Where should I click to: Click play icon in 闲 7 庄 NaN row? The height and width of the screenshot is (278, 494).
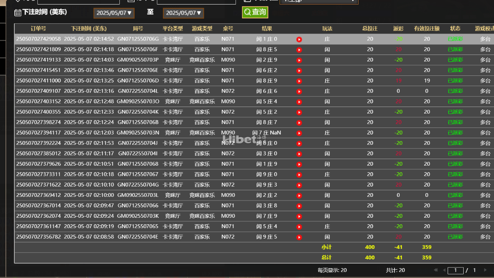tap(299, 133)
